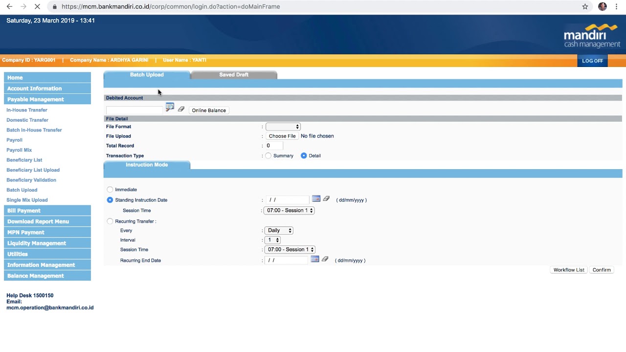
Task: Open Batch Upload sidebar link
Action: point(22,190)
